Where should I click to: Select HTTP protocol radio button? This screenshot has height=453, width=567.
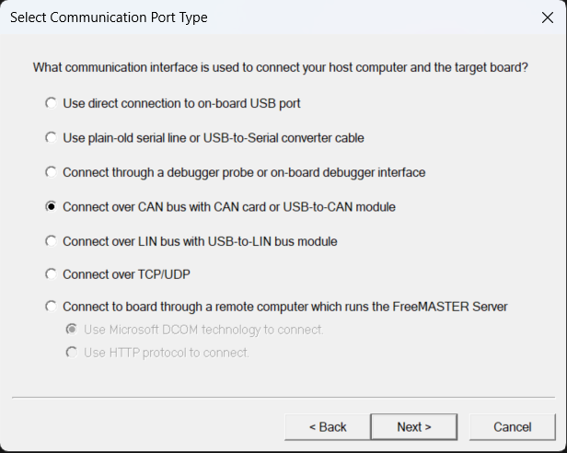pos(72,353)
